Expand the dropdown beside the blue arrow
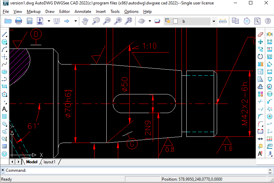This screenshot has height=183, width=274. (76, 21)
